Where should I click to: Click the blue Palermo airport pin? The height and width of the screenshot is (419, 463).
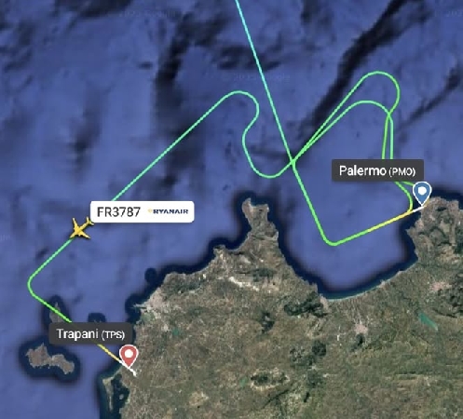[422, 193]
